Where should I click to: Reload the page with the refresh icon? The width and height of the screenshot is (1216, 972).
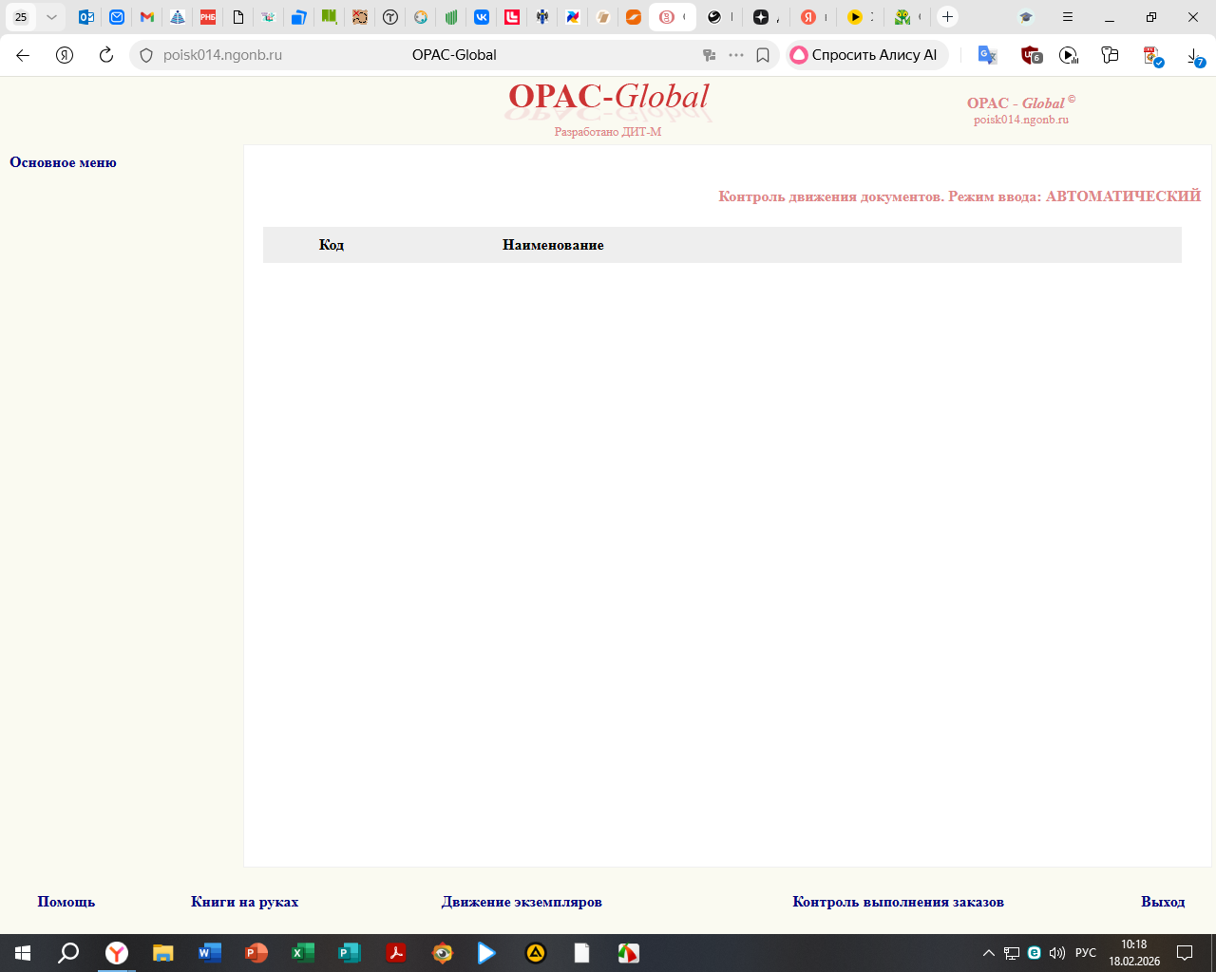(x=106, y=55)
